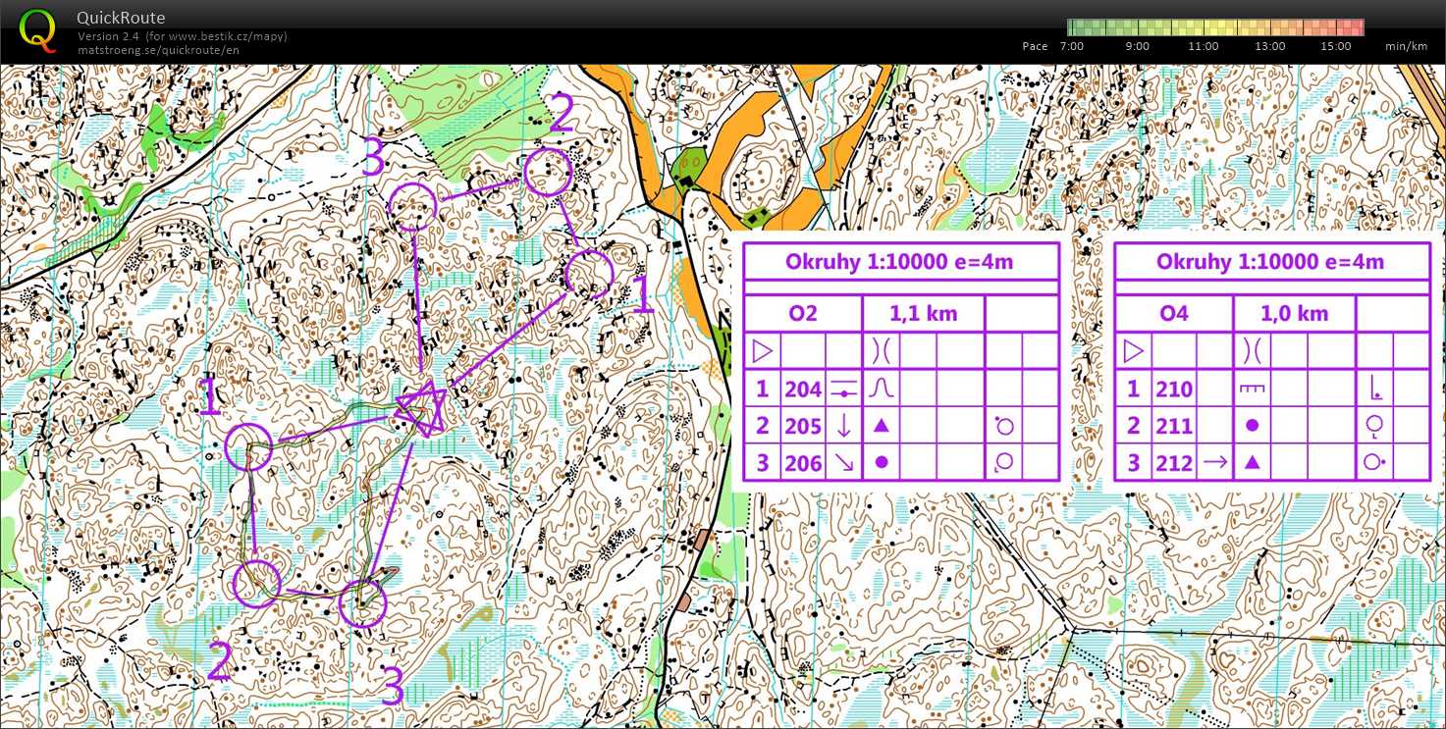
Task: Select the O2 course name cell
Action: 802,313
